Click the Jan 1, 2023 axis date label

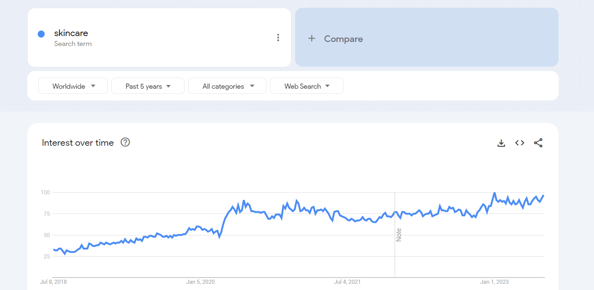pos(494,282)
